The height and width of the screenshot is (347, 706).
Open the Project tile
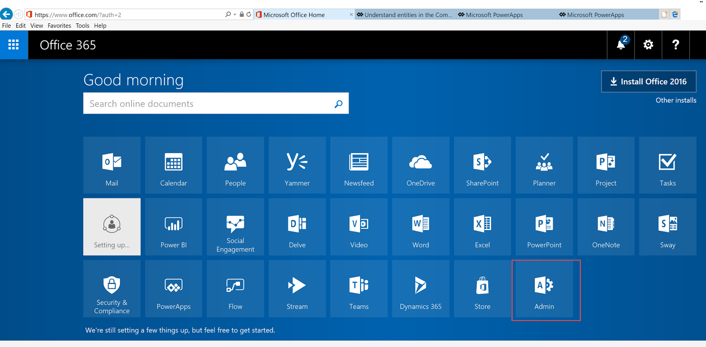[x=606, y=165]
